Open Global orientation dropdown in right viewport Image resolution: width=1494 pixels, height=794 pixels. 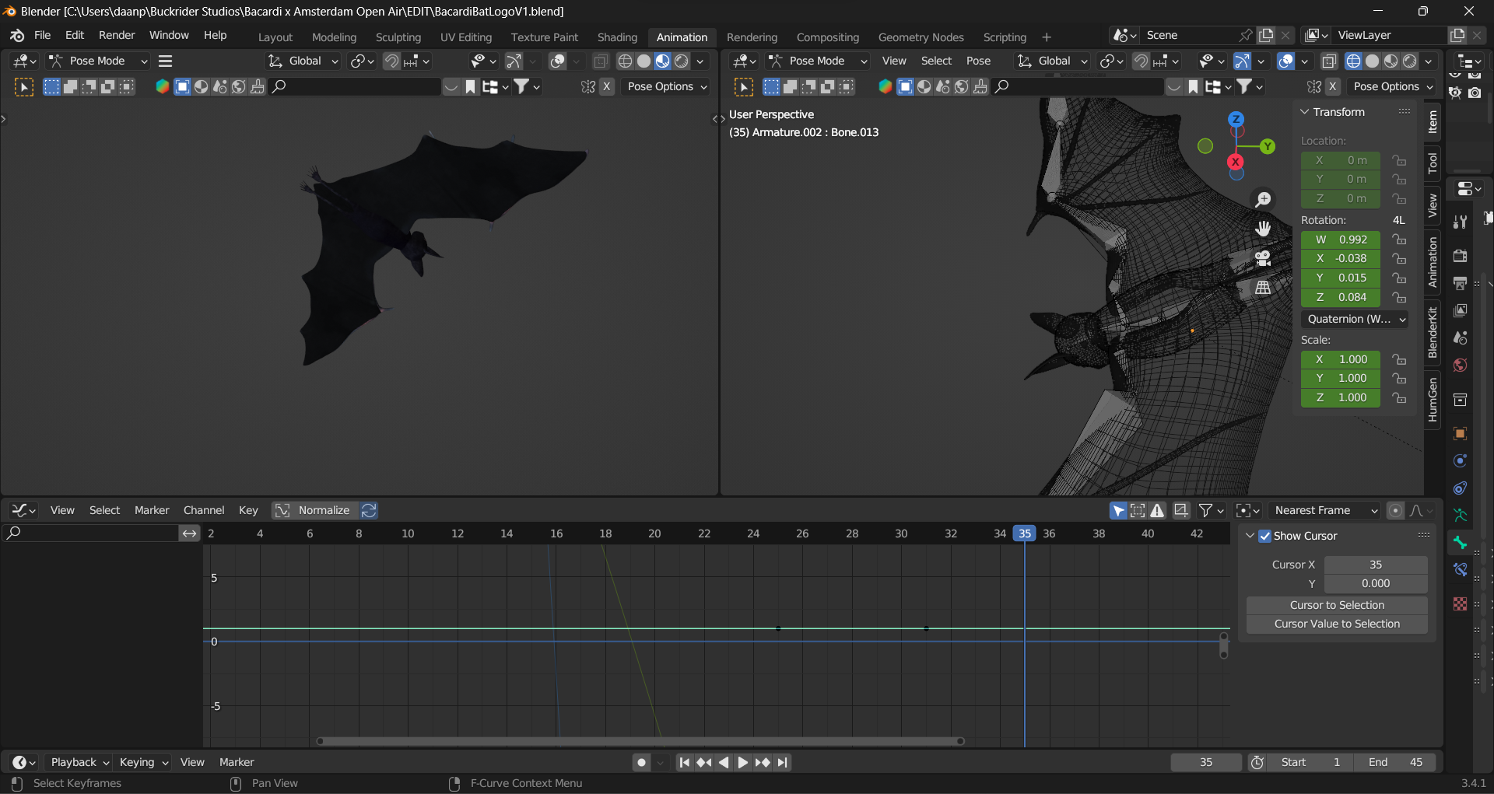pos(1052,61)
